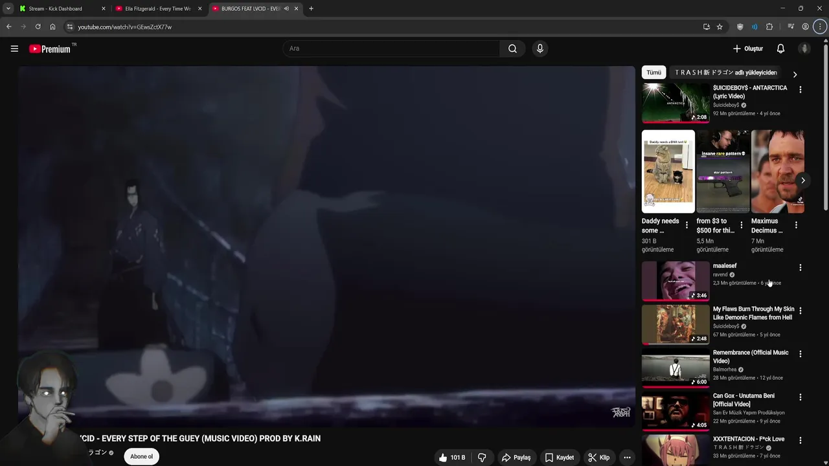Open the Oluştur create menu
Image resolution: width=829 pixels, height=466 pixels.
pyautogui.click(x=747, y=49)
